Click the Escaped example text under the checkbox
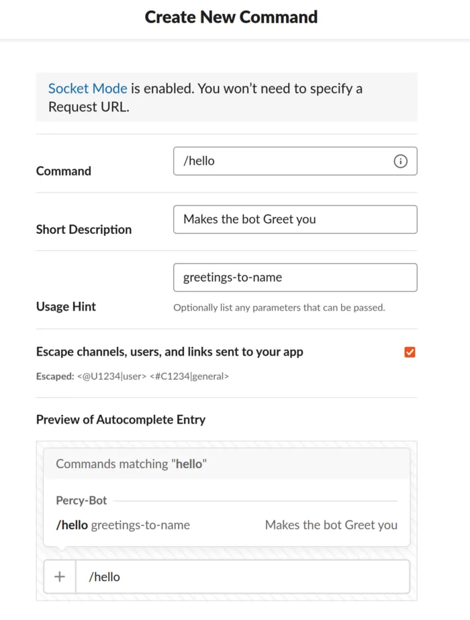This screenshot has height=620, width=470. point(132,377)
